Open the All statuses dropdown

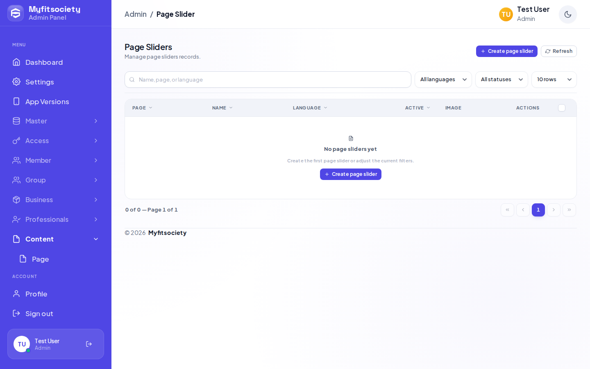(501, 80)
